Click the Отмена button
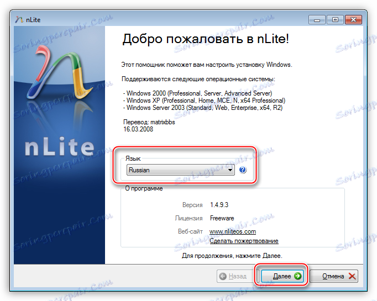The image size is (377, 301). (334, 276)
